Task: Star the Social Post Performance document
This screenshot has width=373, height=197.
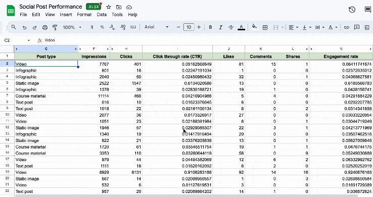Action: 109,7
